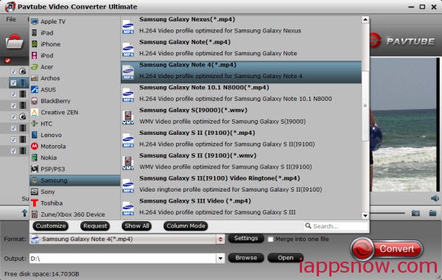Image resolution: width=442 pixels, height=280 pixels.
Task: Expand the Format dropdown arrow
Action: pos(220,239)
